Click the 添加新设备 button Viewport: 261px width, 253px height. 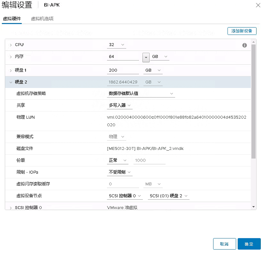[x=242, y=31]
